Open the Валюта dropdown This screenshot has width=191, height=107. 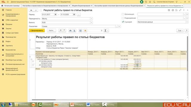(x=91, y=23)
